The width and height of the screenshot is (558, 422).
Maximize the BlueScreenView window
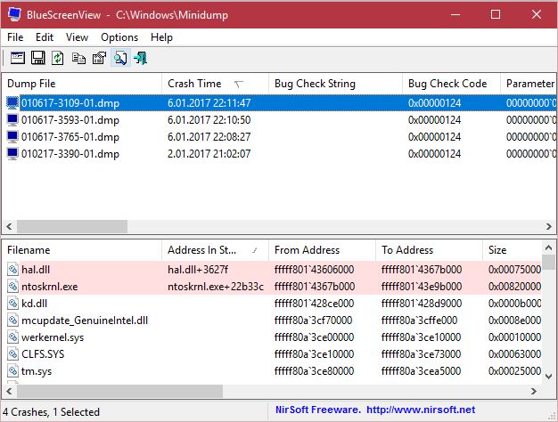tap(496, 14)
